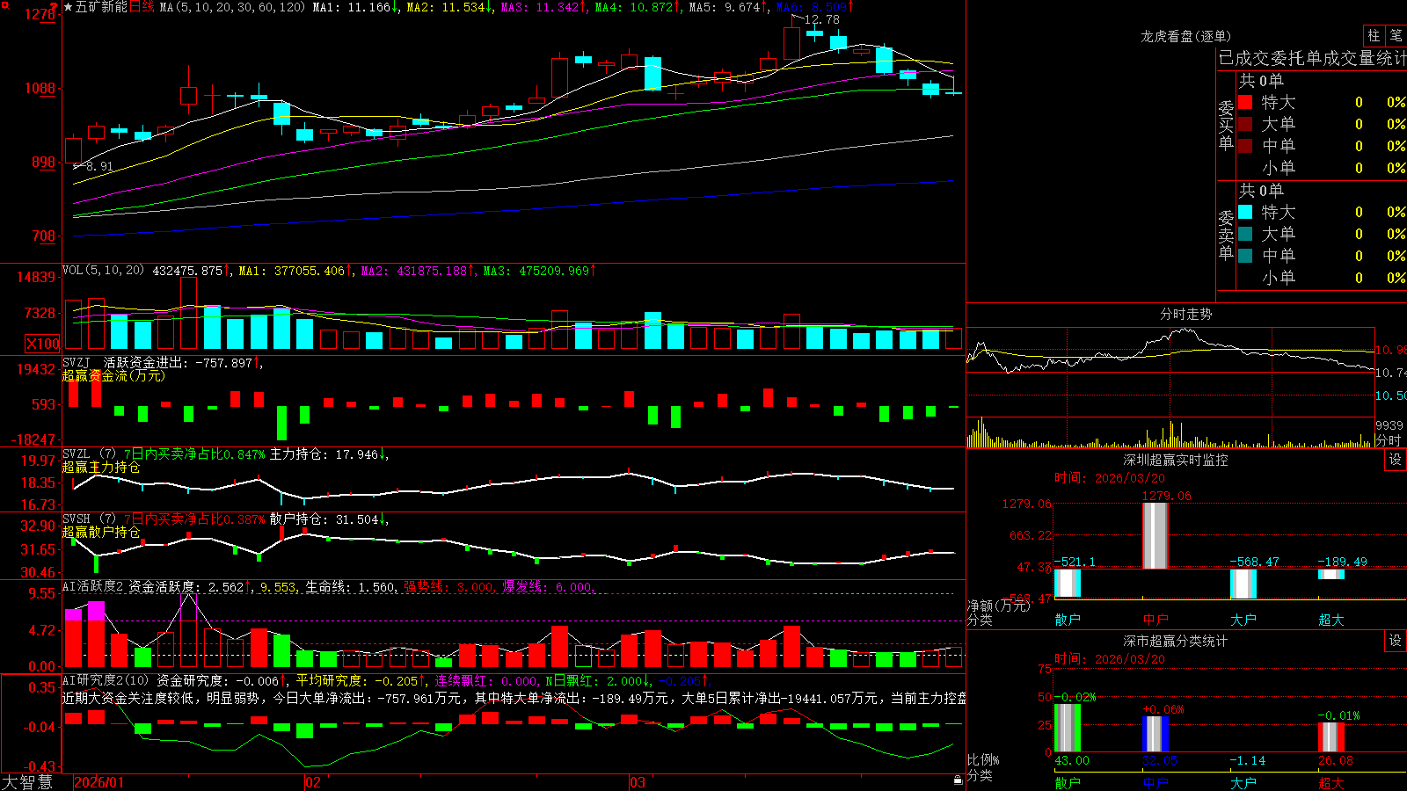Click the SVZL (7) indicator name
This screenshot has height=791, width=1407.
pos(90,454)
